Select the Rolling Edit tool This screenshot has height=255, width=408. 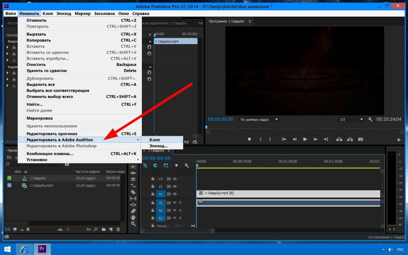coord(133,180)
